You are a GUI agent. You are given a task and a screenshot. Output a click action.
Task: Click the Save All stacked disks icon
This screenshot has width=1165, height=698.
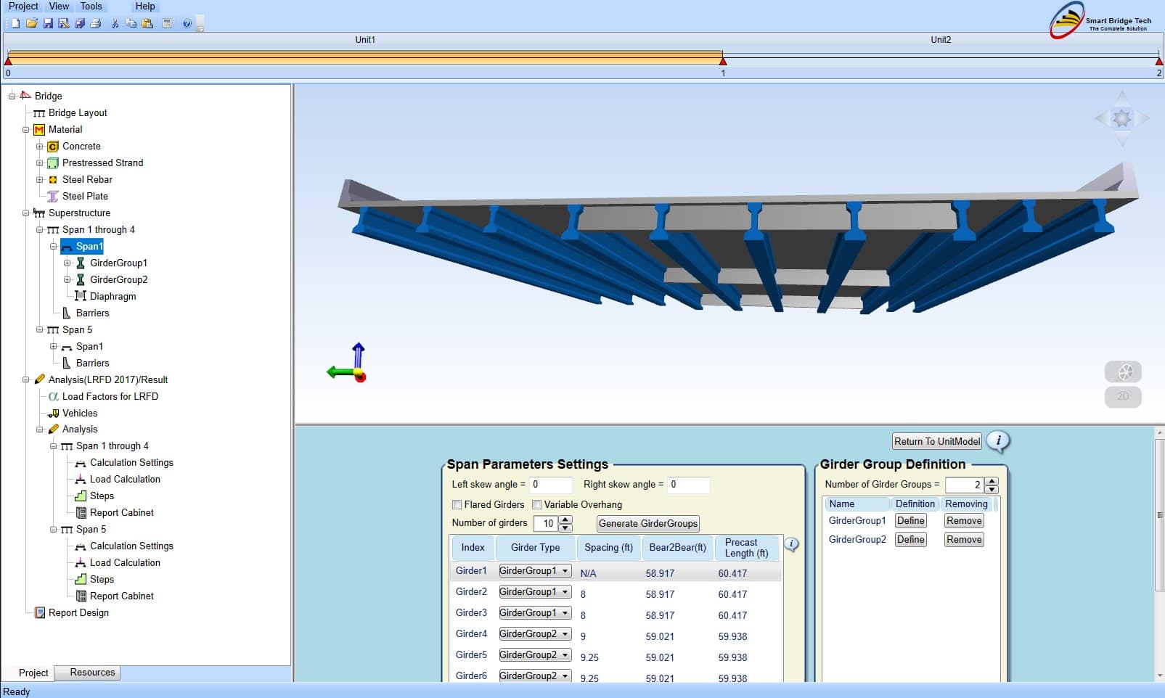click(80, 23)
